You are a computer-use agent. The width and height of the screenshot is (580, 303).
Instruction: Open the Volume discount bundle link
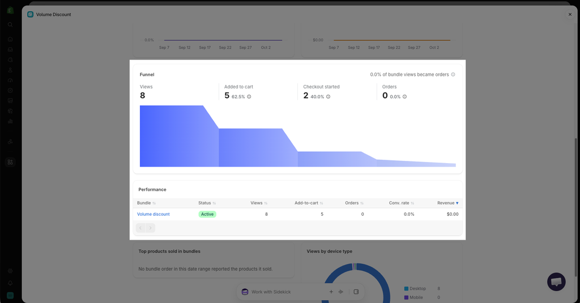(x=153, y=214)
